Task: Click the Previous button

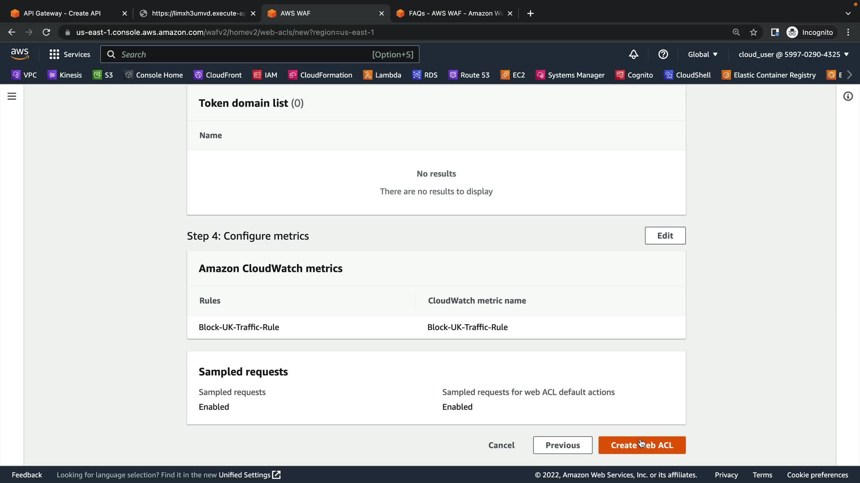Action: coord(562,445)
